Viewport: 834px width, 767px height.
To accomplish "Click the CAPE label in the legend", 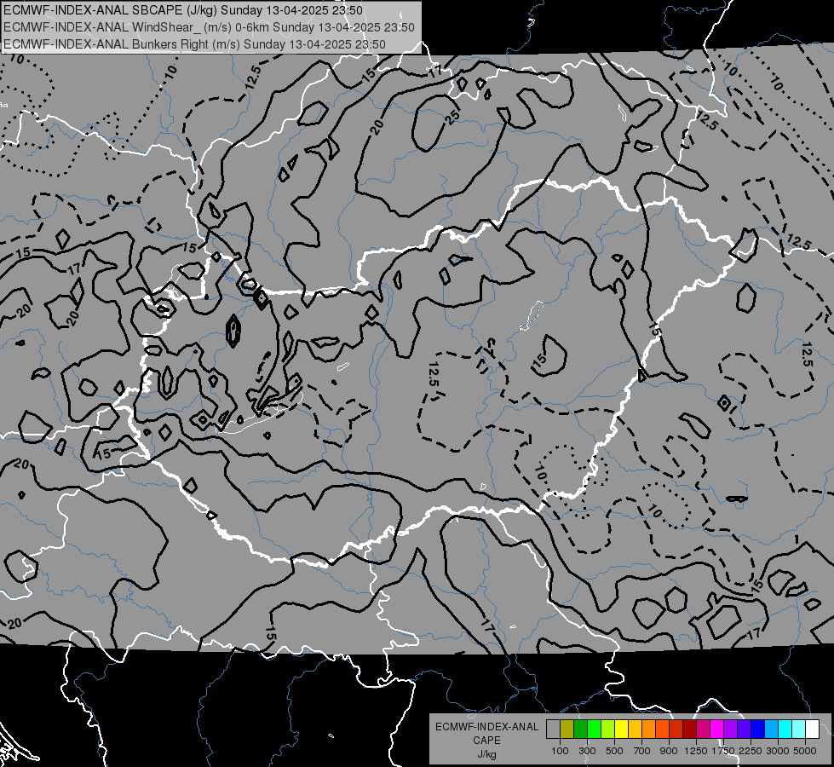I will point(486,741).
